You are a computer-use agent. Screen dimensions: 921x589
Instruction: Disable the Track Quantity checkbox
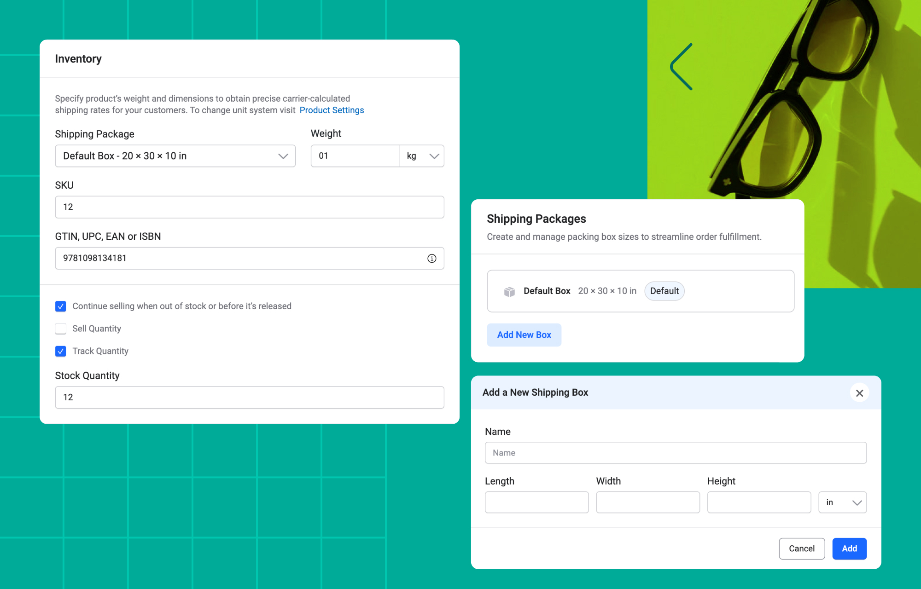pos(61,351)
